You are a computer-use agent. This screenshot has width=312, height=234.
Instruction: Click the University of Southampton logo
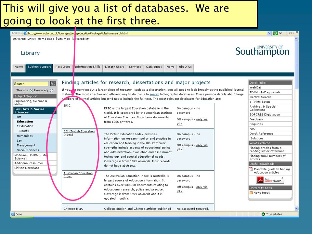[262, 51]
